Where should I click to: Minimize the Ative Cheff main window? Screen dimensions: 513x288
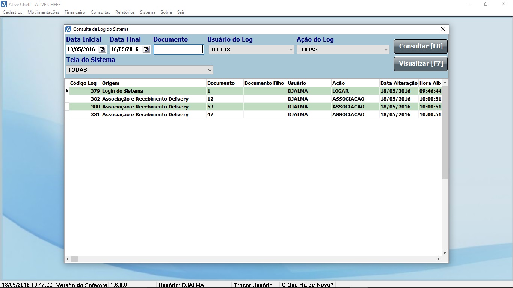[x=469, y=4]
